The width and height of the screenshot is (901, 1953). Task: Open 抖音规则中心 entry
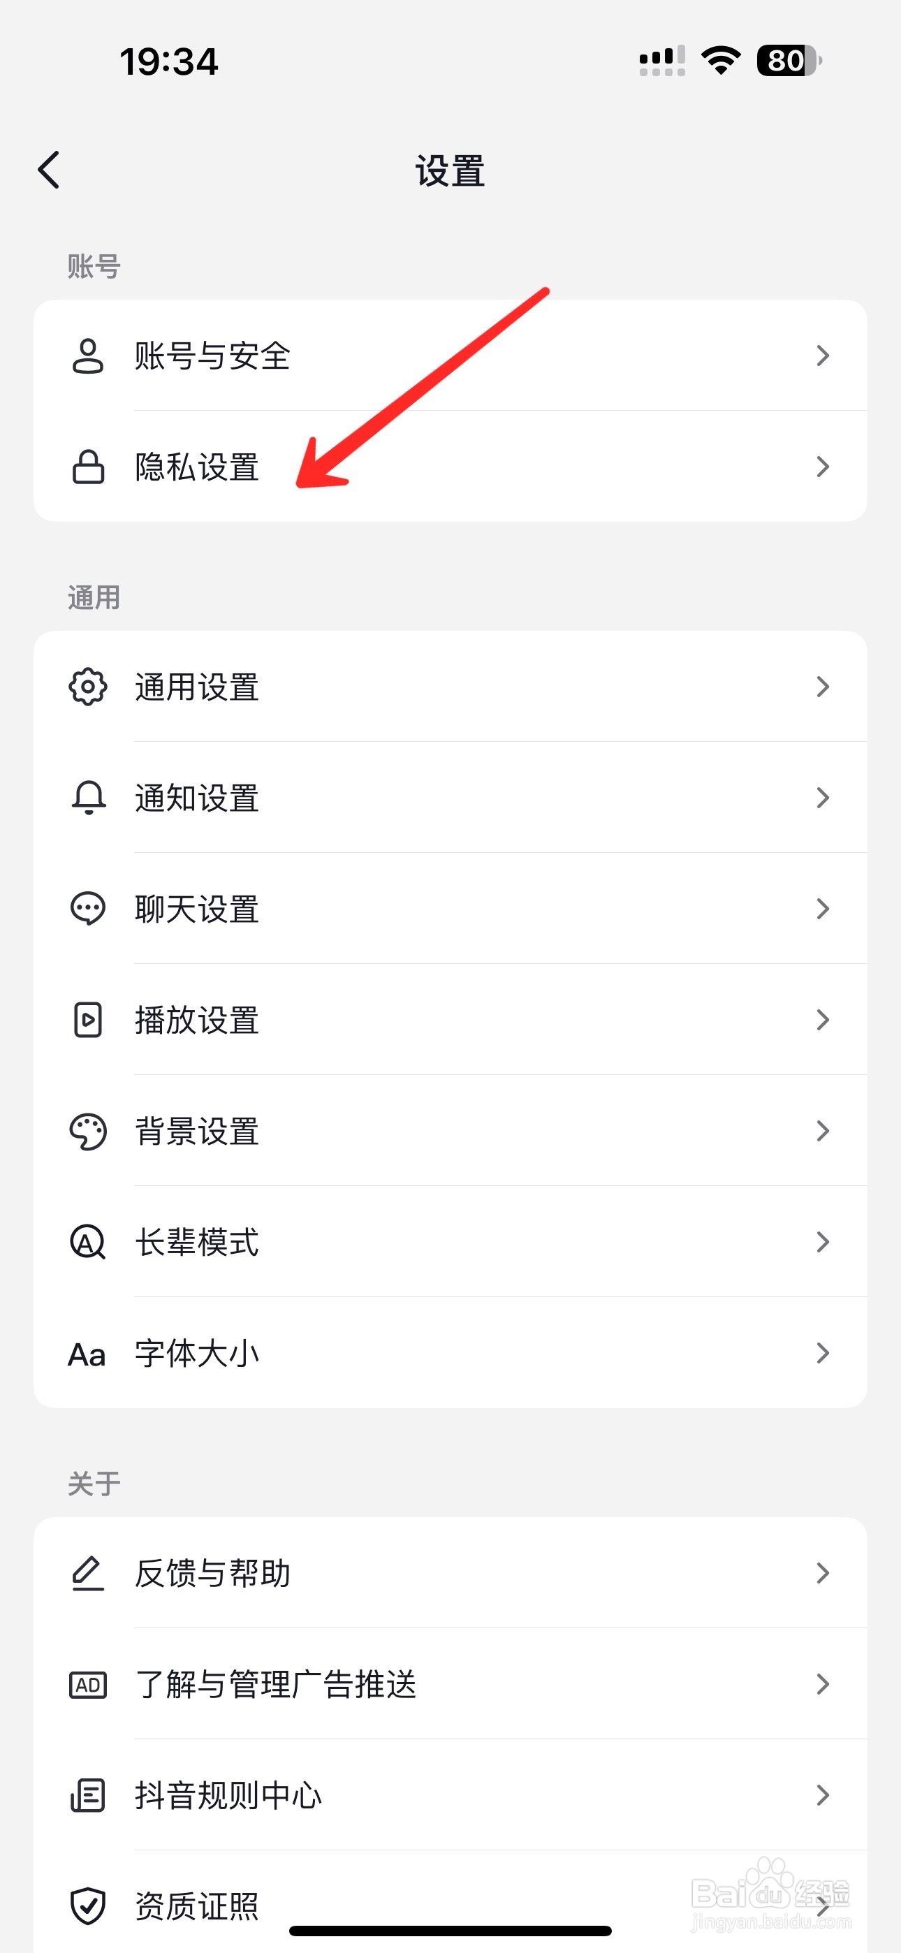pos(228,1795)
